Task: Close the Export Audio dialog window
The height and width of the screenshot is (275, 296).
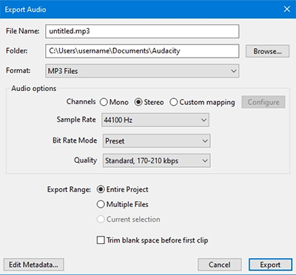Action: click(287, 9)
